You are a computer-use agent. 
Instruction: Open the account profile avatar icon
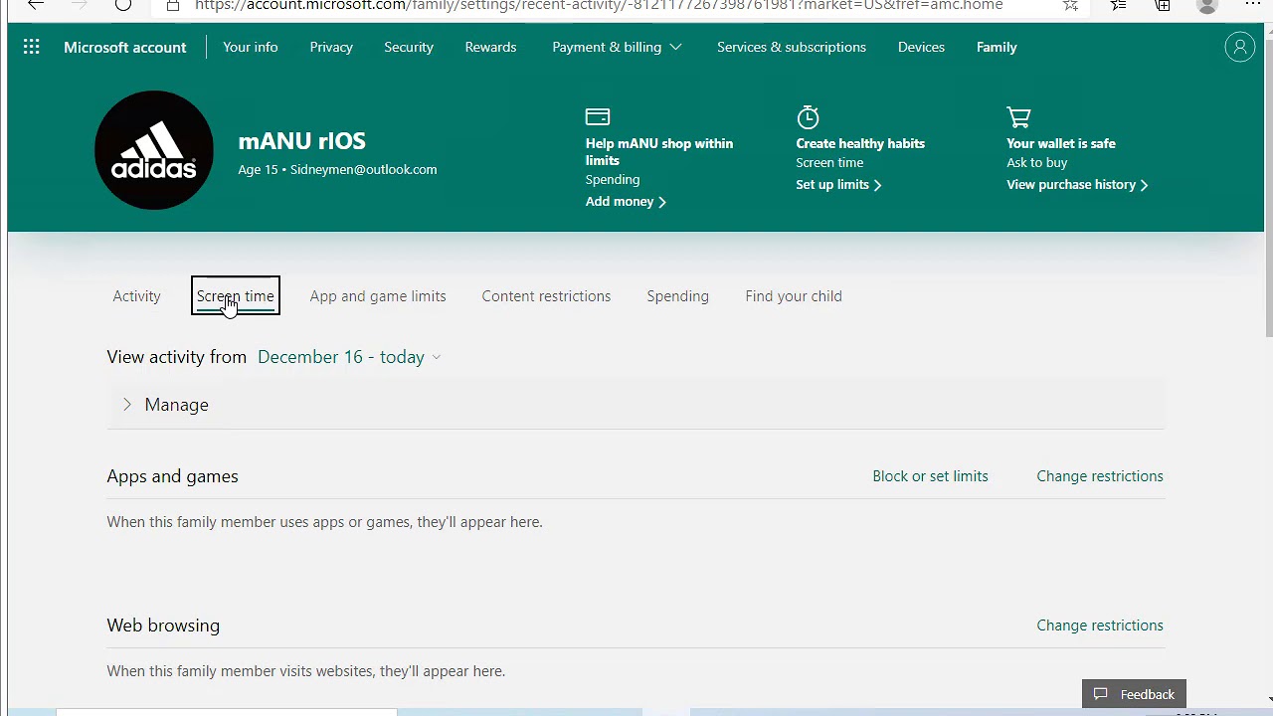[1239, 47]
